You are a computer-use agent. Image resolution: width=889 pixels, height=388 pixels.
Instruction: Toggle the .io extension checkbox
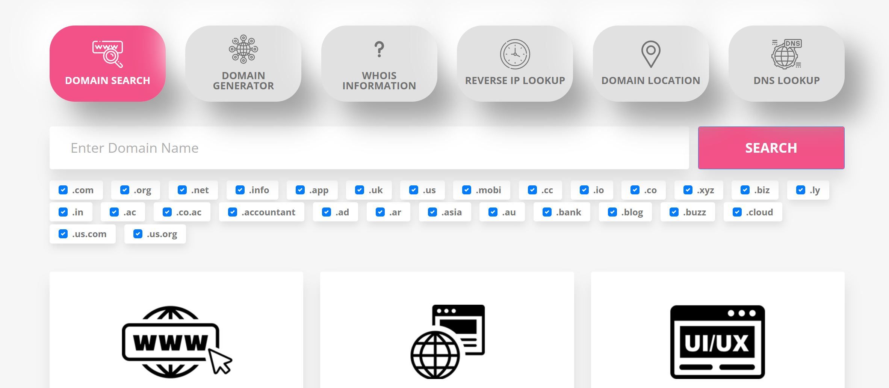tap(585, 190)
